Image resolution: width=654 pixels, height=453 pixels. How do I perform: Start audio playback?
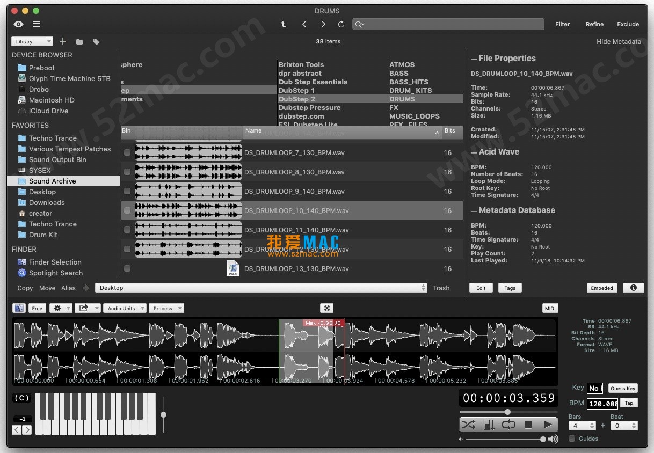click(548, 425)
